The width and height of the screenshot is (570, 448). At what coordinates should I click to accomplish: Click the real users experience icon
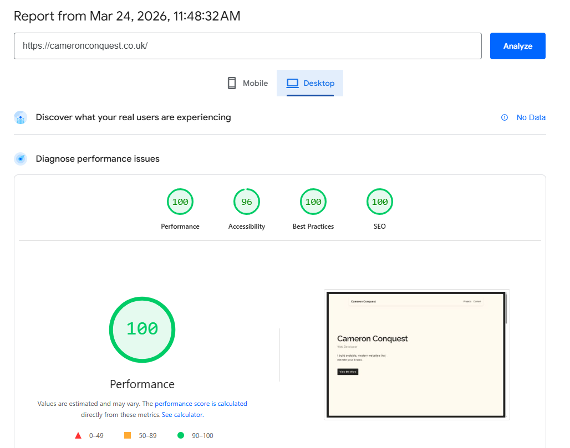21,117
